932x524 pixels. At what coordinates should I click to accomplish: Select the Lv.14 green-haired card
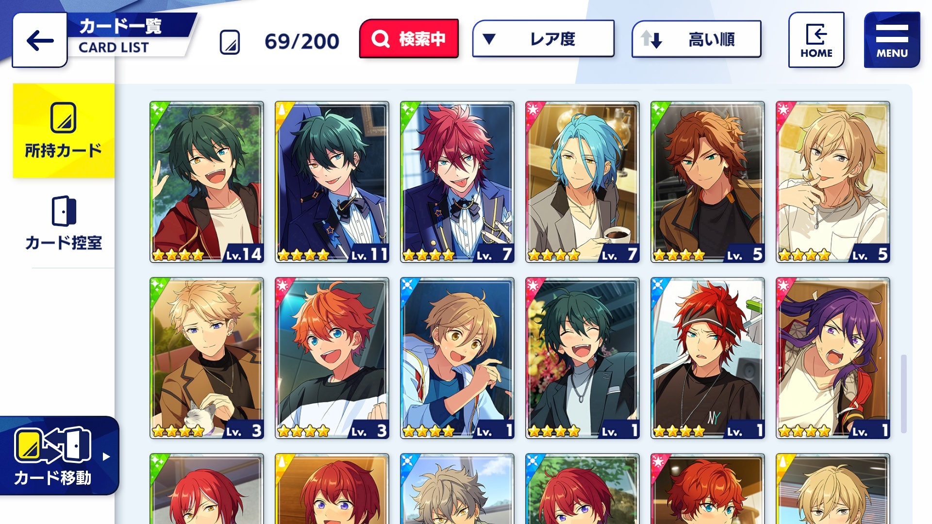207,182
